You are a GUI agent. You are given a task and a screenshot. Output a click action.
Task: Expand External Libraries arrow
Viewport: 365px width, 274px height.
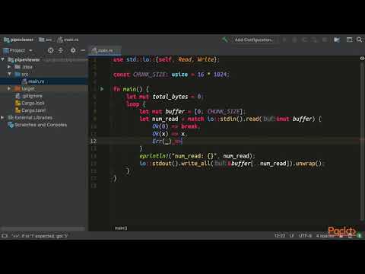(x=2, y=117)
